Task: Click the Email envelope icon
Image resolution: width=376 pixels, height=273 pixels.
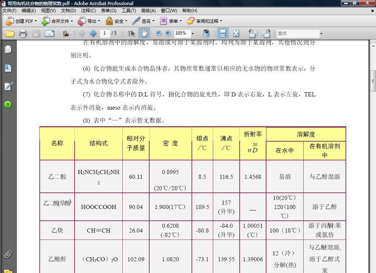Action: tap(49, 33)
